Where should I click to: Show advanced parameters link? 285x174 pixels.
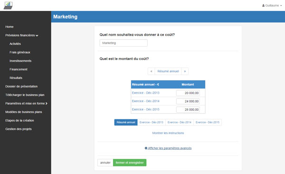point(168,148)
